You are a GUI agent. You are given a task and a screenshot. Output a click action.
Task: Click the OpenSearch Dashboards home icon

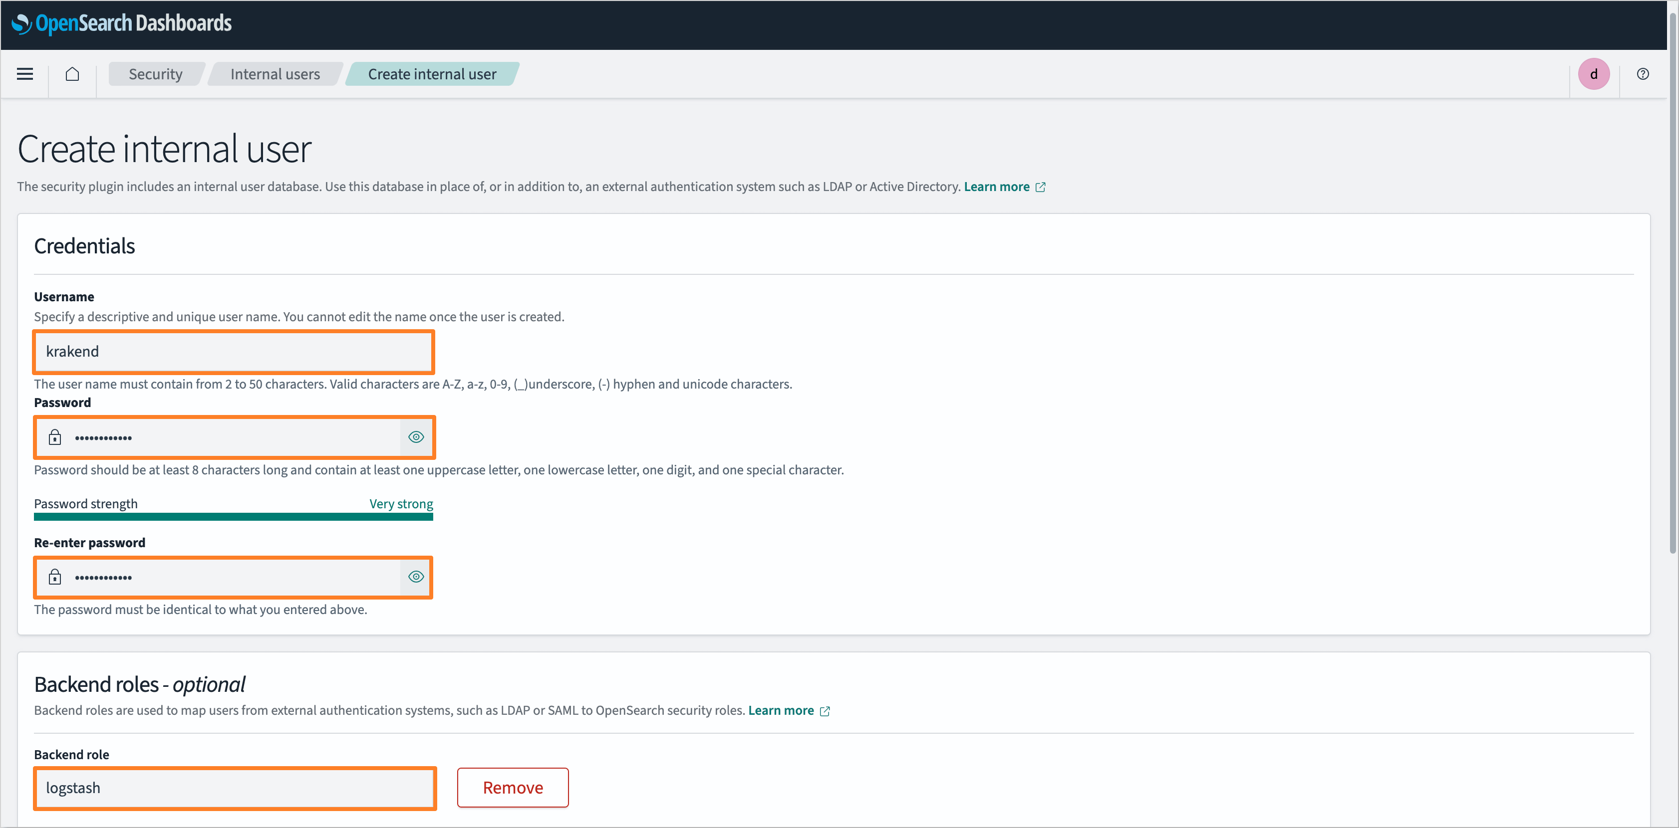[x=73, y=74]
